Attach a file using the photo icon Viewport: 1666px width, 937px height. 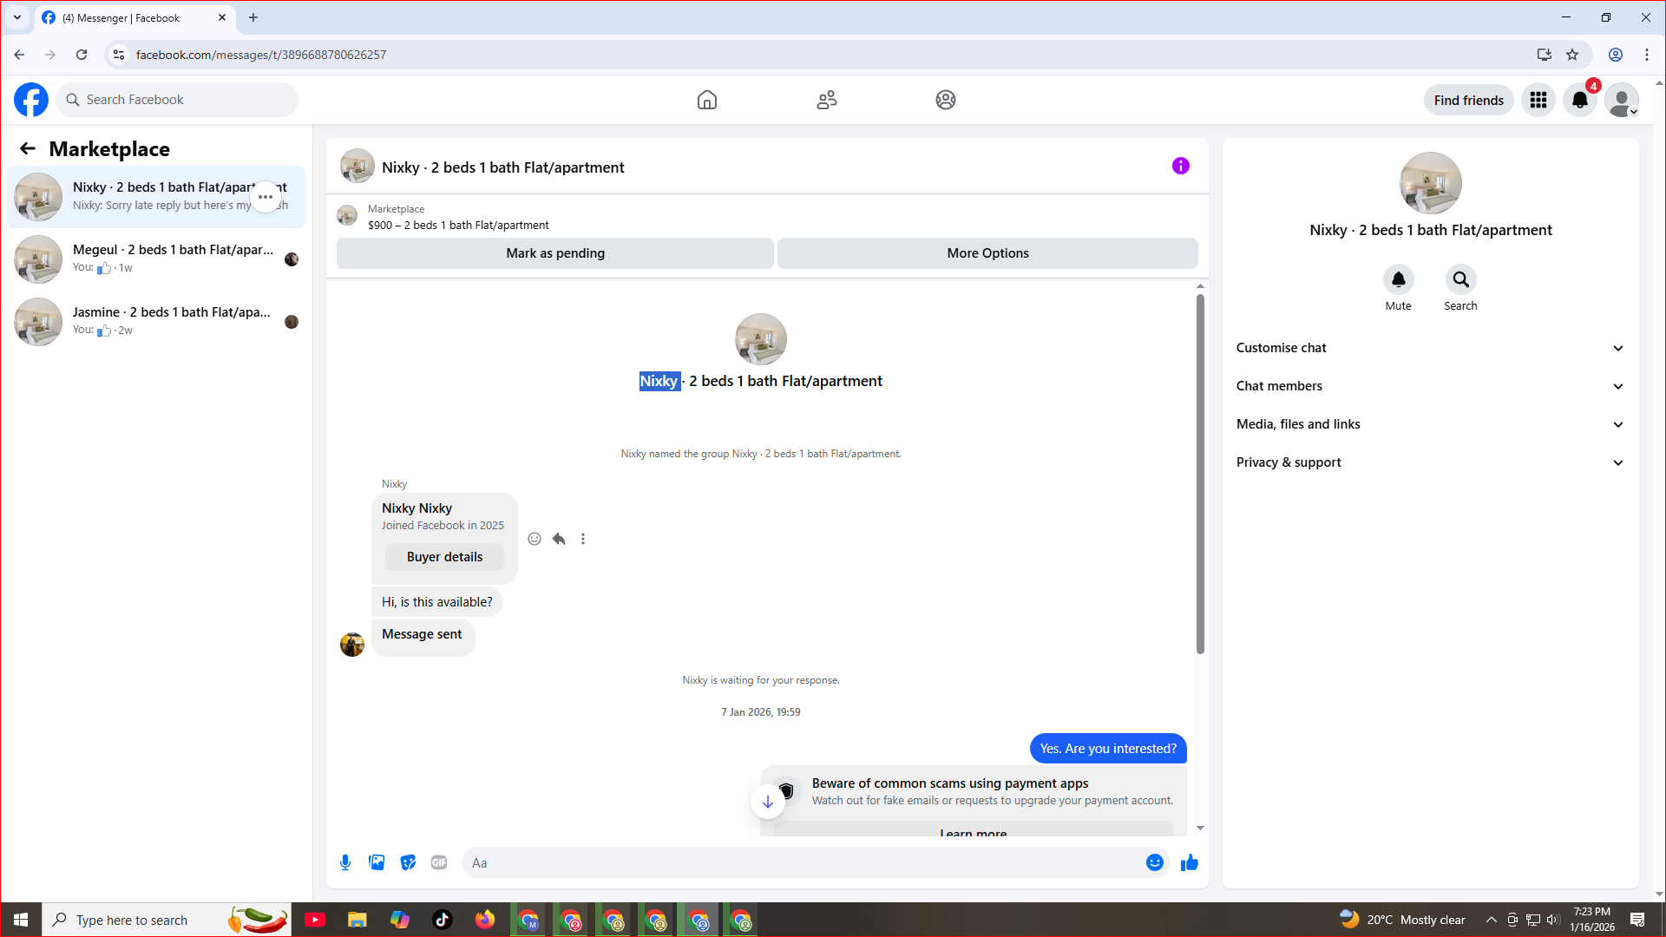pos(377,862)
